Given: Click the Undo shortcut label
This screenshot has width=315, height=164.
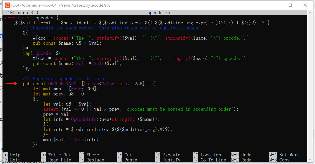Looking at the screenshot, I should pyautogui.click(x=246, y=155).
